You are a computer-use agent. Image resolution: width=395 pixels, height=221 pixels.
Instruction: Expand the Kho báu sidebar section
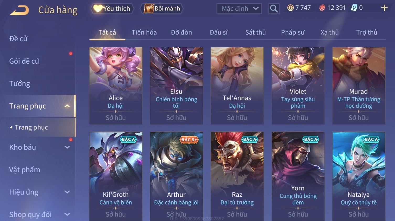[67, 147]
